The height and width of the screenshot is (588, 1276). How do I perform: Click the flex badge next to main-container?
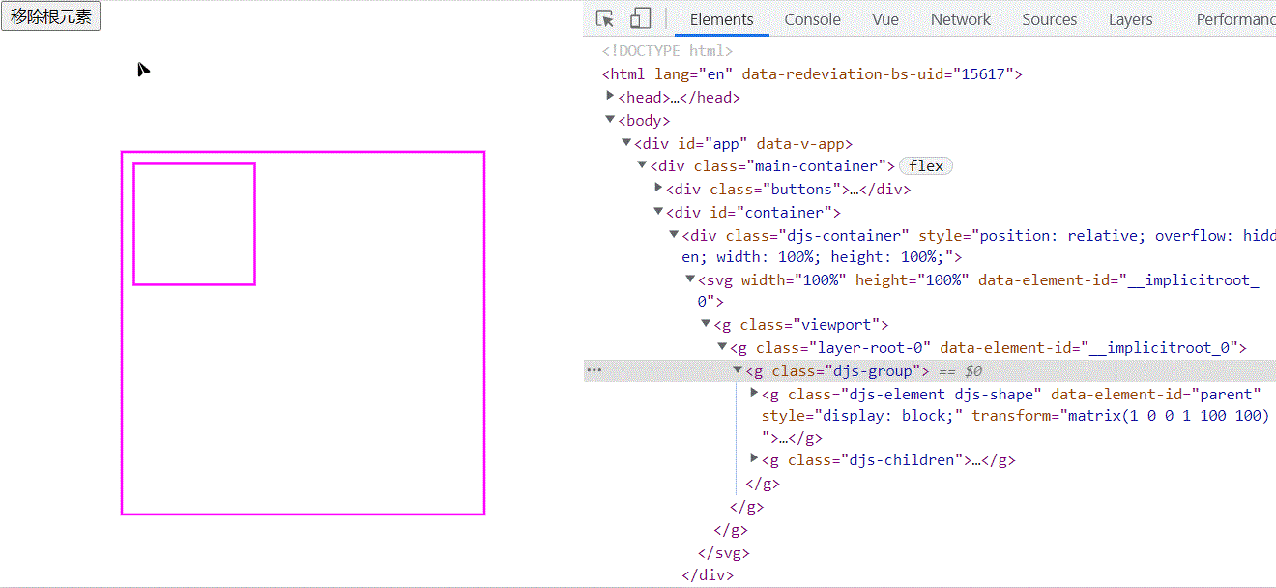pos(925,165)
